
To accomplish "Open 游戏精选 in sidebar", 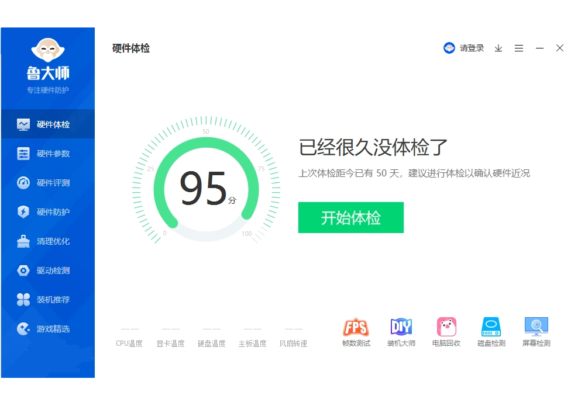I will pos(48,329).
